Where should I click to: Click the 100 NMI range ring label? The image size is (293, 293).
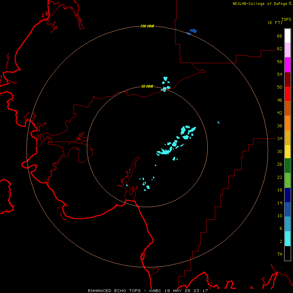(147, 26)
